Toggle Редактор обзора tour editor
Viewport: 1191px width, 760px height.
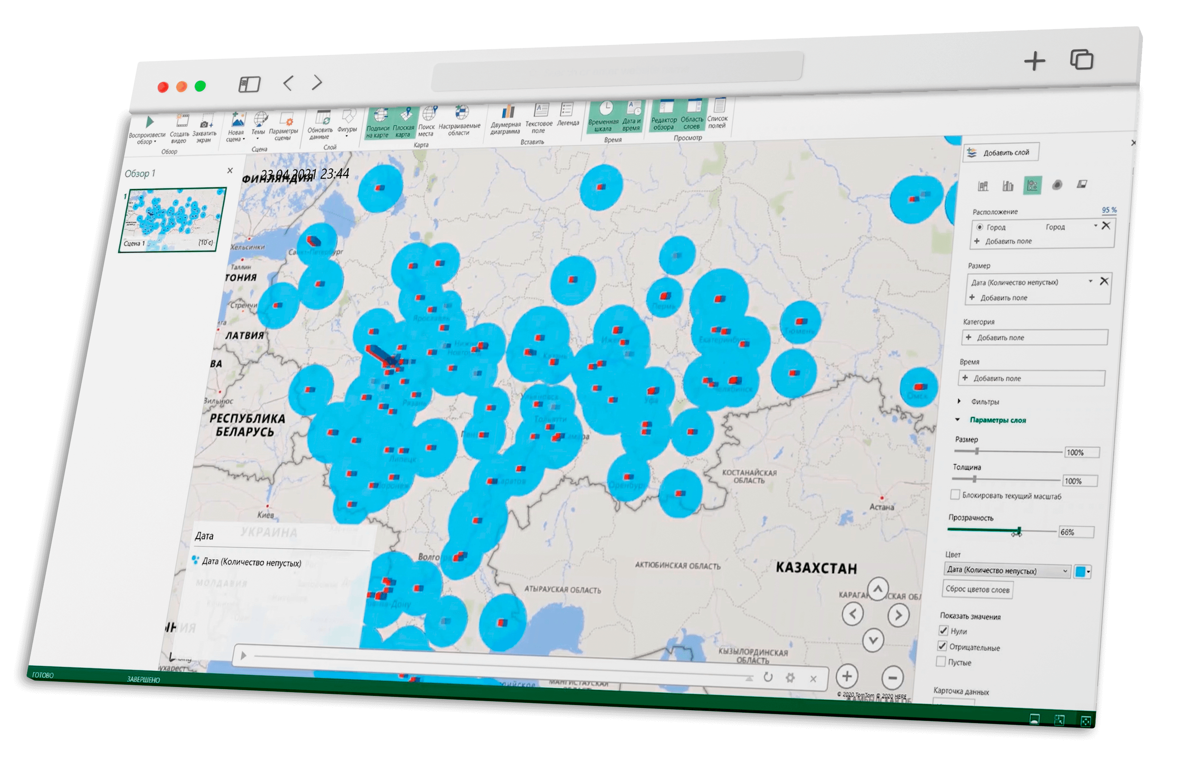tap(664, 115)
